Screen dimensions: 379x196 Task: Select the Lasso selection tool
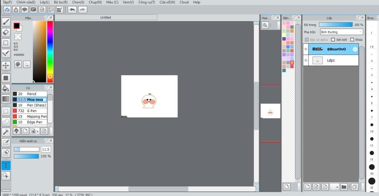tap(6, 121)
